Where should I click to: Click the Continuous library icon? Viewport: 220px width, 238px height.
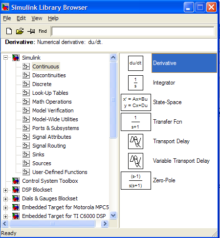point(26,66)
